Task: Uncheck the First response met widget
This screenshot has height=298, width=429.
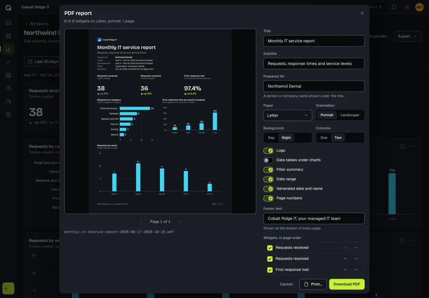Action: coord(270,270)
